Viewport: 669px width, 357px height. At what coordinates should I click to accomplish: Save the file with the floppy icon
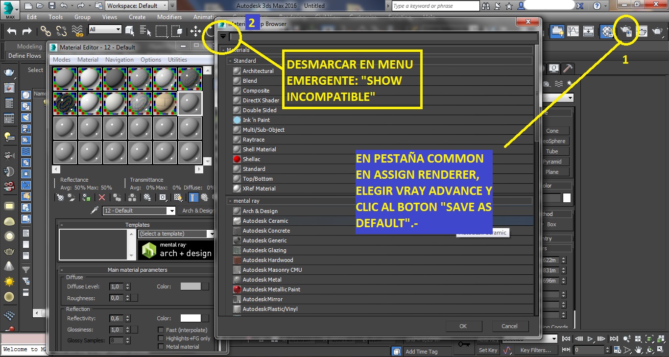point(52,6)
